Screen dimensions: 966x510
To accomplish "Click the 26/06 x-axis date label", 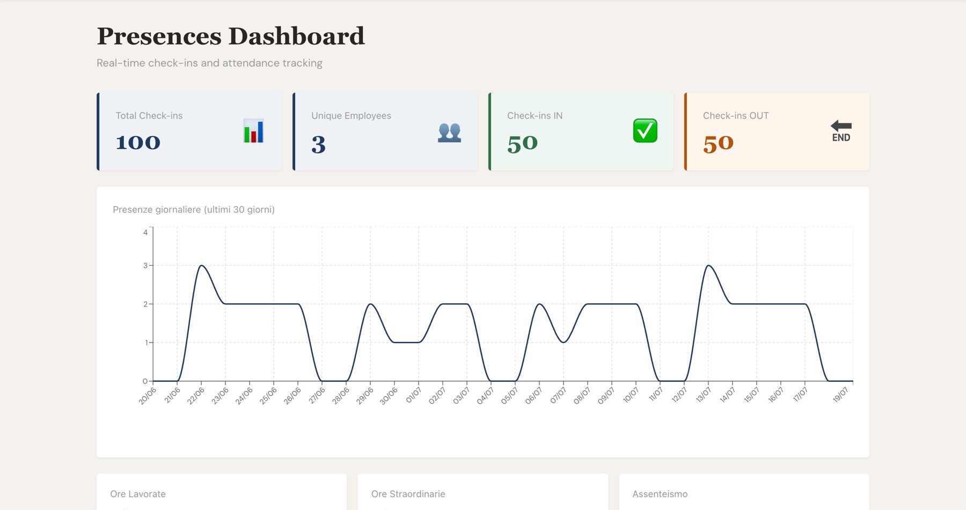I will (x=292, y=396).
